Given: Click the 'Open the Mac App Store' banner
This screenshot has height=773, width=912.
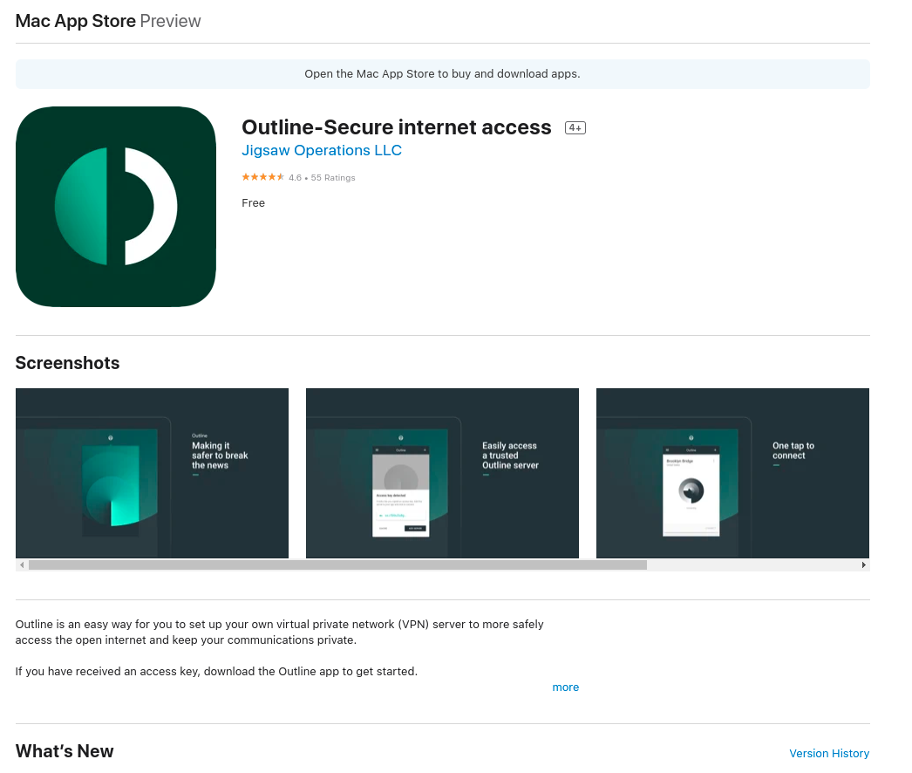Looking at the screenshot, I should point(443,74).
